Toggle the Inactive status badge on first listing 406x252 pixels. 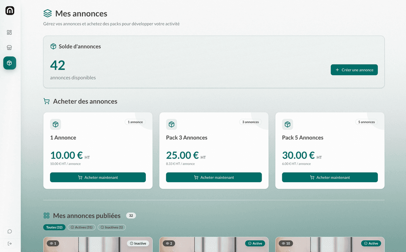coord(138,243)
